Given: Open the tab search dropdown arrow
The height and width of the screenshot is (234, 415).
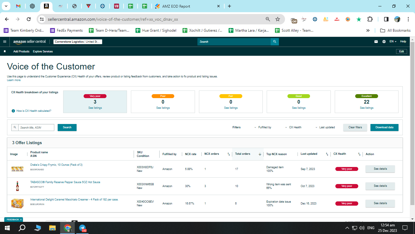Looking at the screenshot, I should coord(6,6).
